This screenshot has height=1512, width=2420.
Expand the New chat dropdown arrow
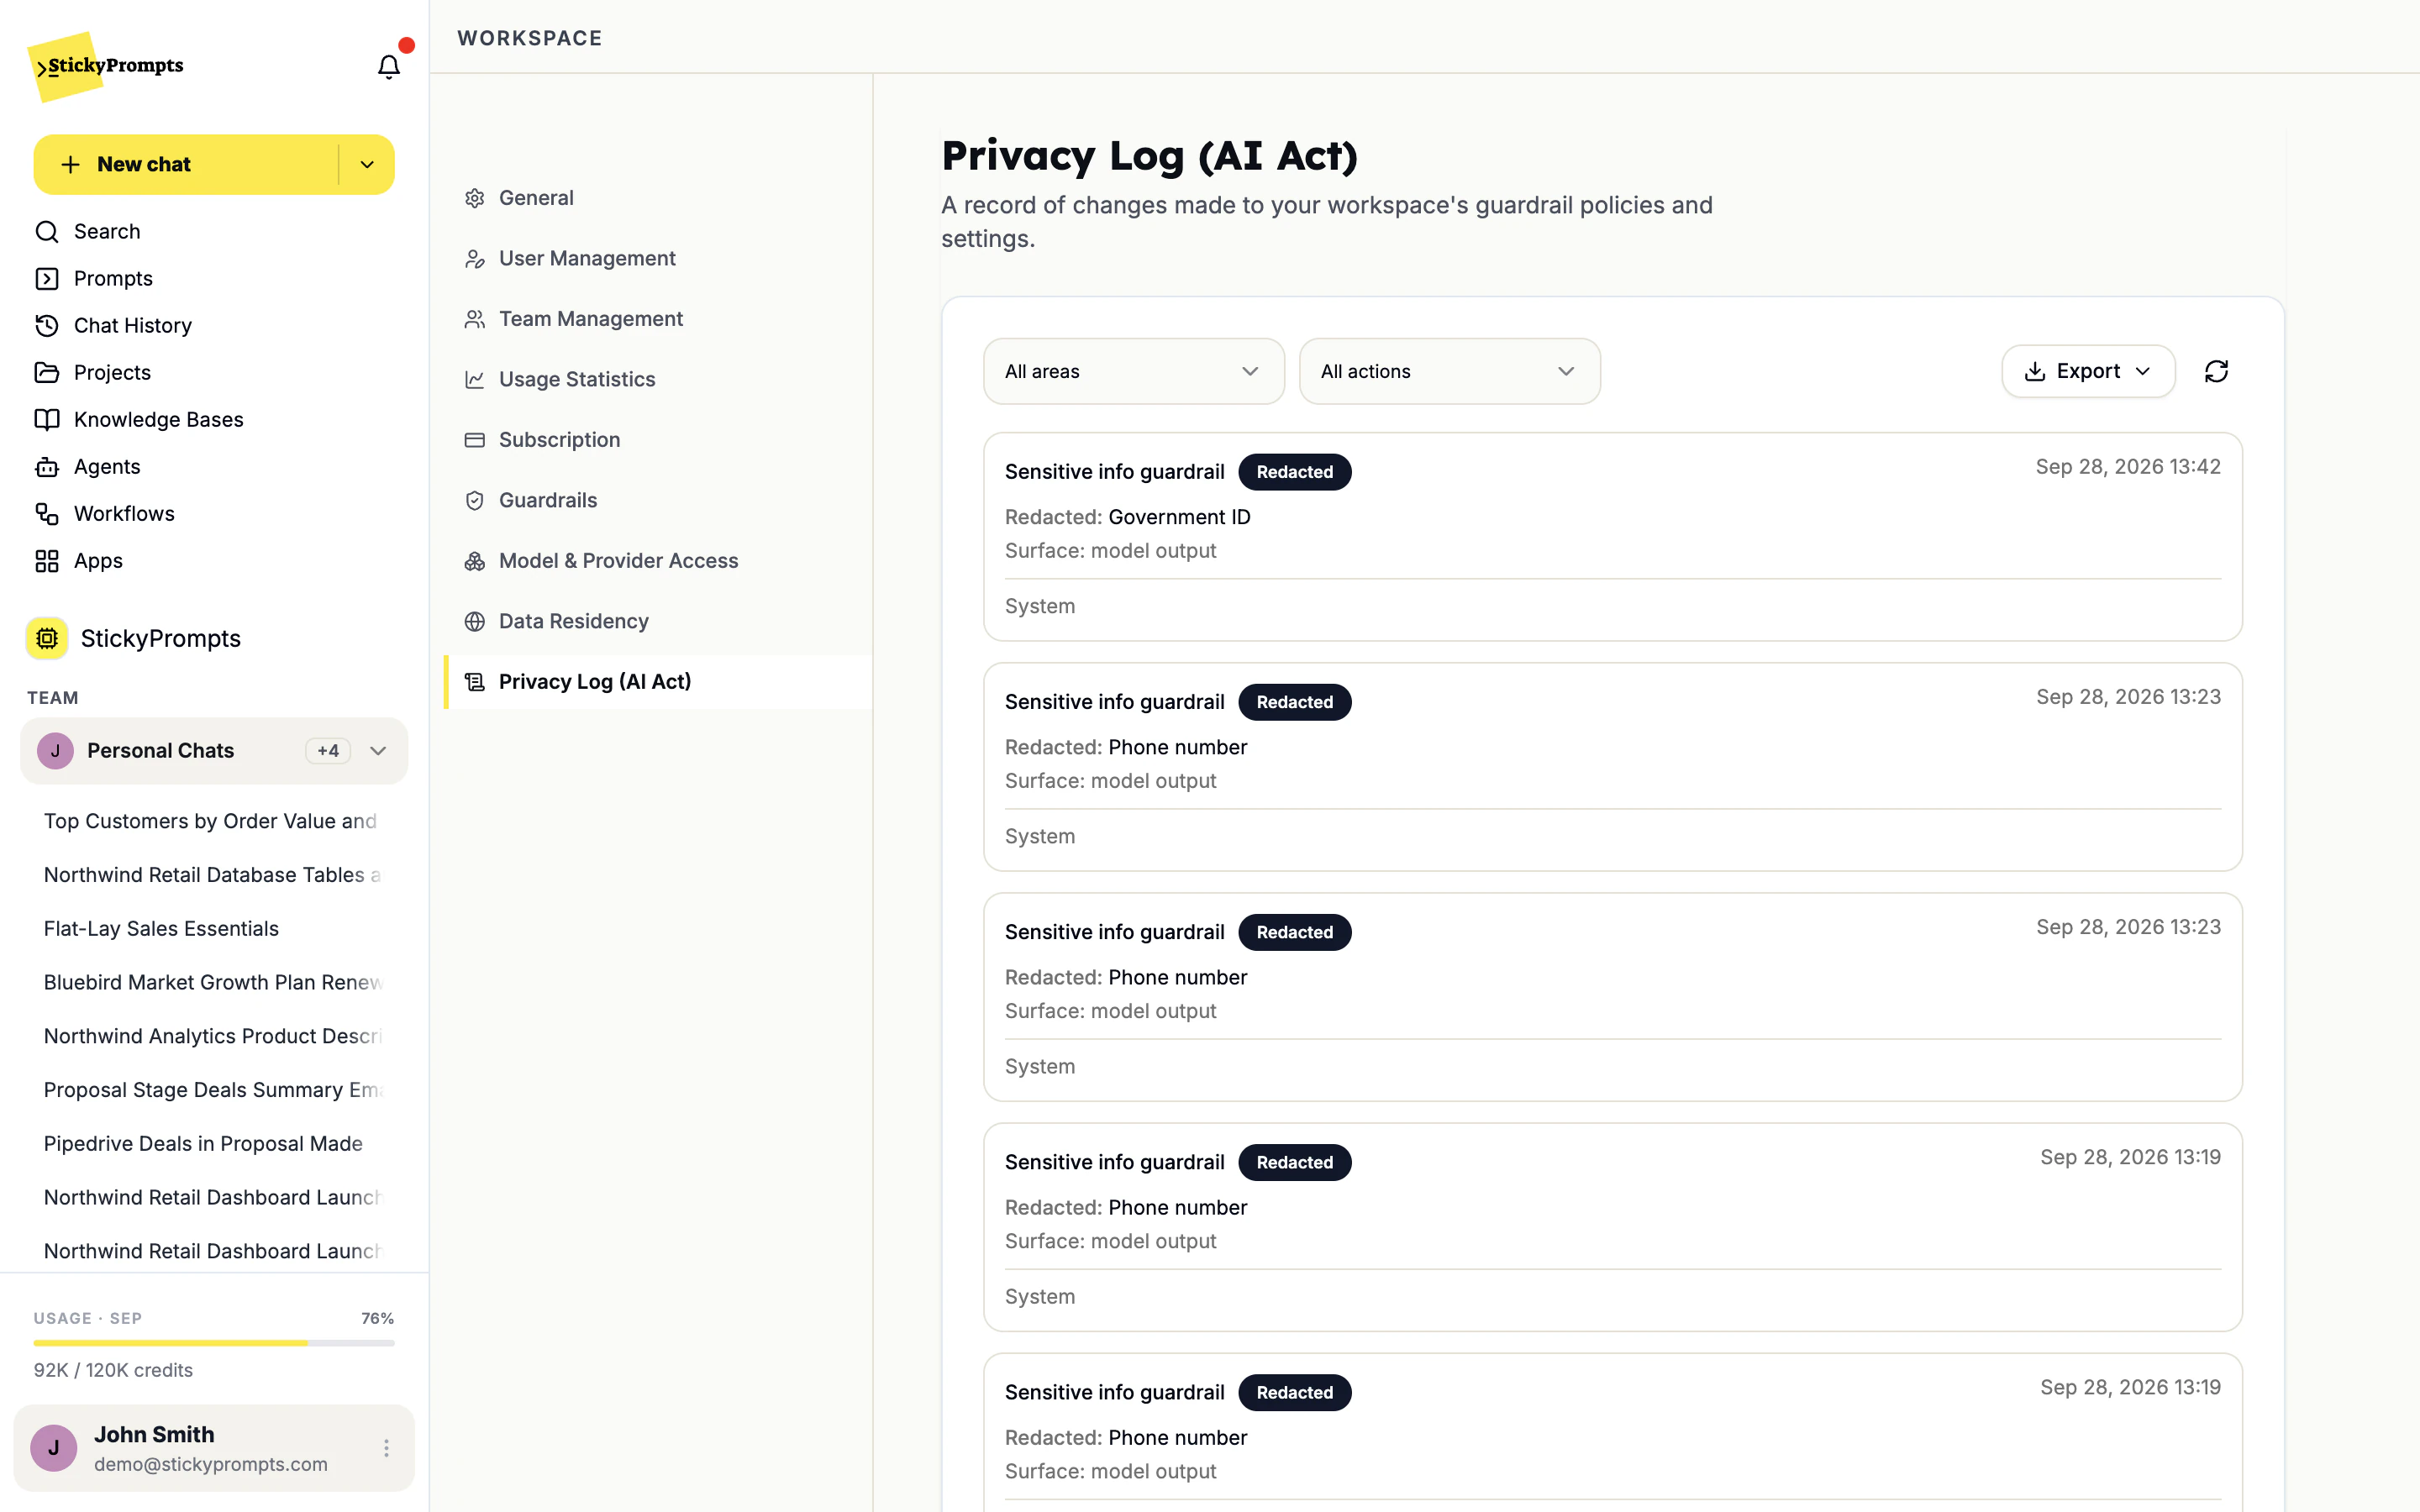click(x=367, y=165)
